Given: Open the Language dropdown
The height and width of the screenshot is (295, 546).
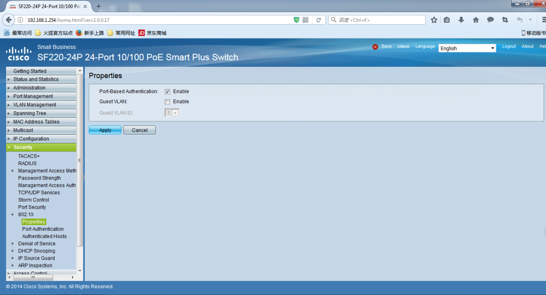Looking at the screenshot, I should pos(467,48).
